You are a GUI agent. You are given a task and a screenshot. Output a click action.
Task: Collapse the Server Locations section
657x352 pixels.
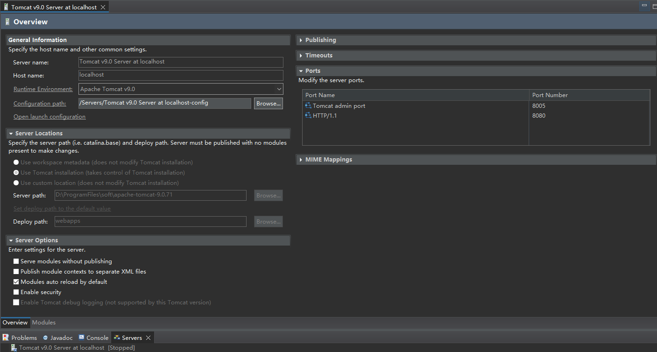coord(11,134)
